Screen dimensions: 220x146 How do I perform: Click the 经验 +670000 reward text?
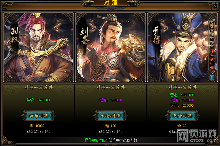click(38, 100)
